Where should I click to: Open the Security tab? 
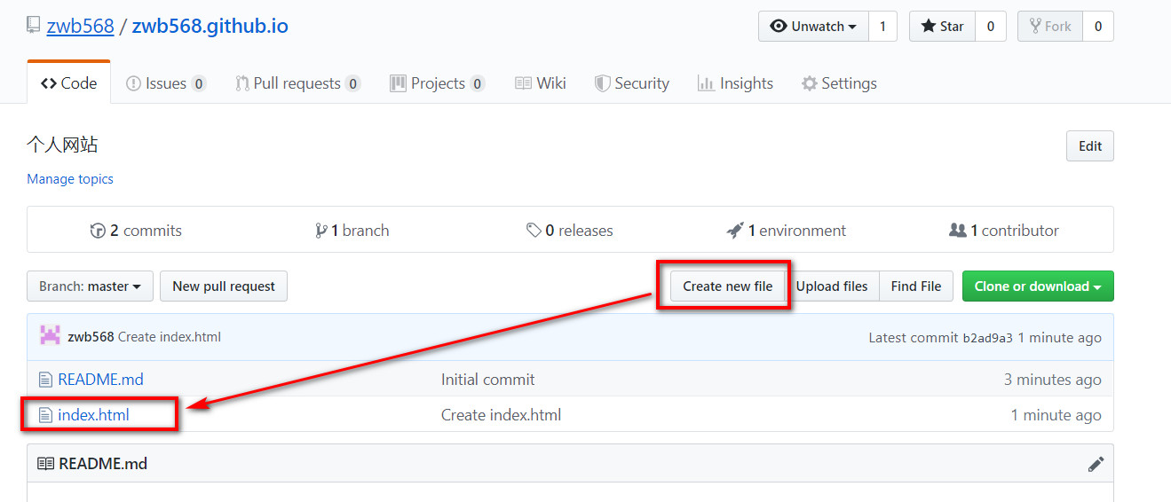[x=632, y=83]
